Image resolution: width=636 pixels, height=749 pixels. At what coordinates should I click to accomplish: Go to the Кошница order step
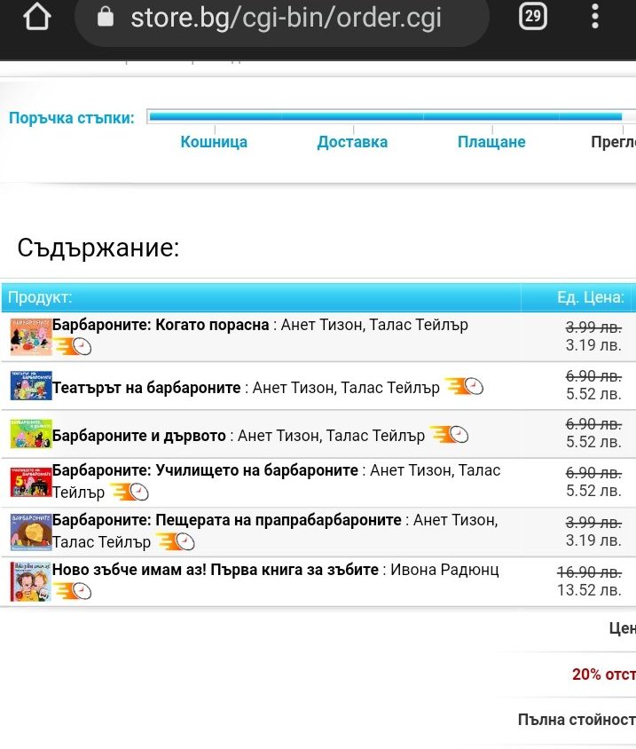point(214,142)
